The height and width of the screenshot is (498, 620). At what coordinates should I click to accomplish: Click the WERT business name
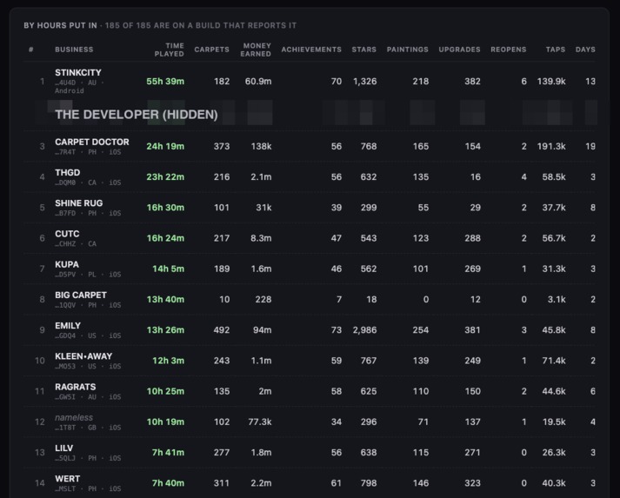coord(67,479)
